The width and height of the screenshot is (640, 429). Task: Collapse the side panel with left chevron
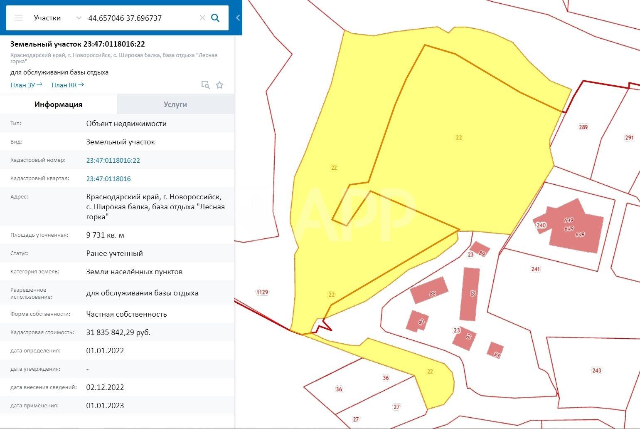click(238, 18)
